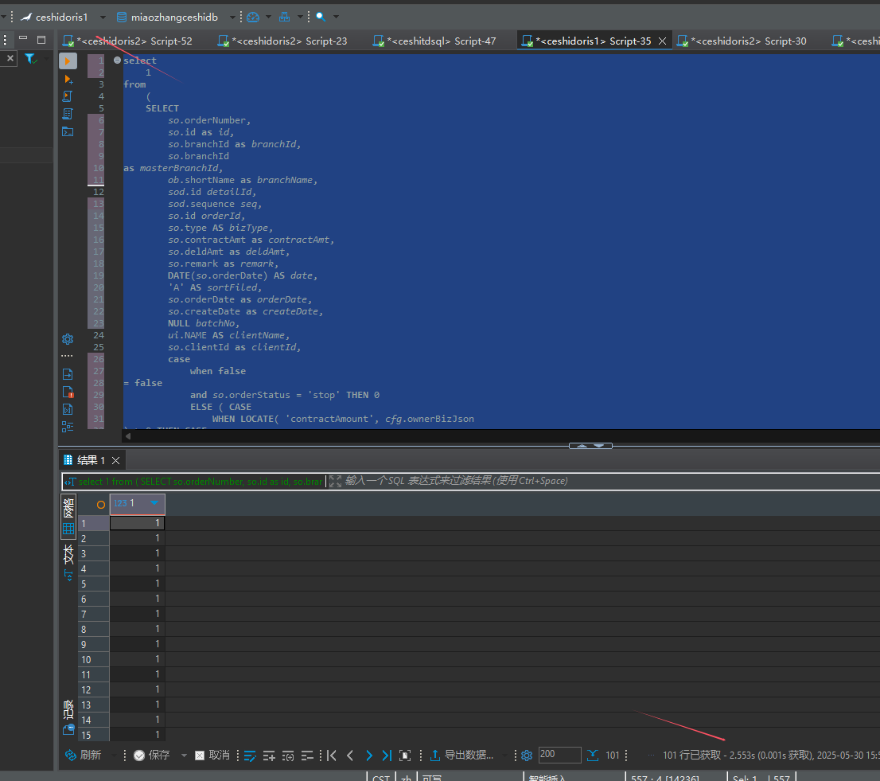
Task: Click the fetch size field showing 200
Action: pyautogui.click(x=559, y=756)
